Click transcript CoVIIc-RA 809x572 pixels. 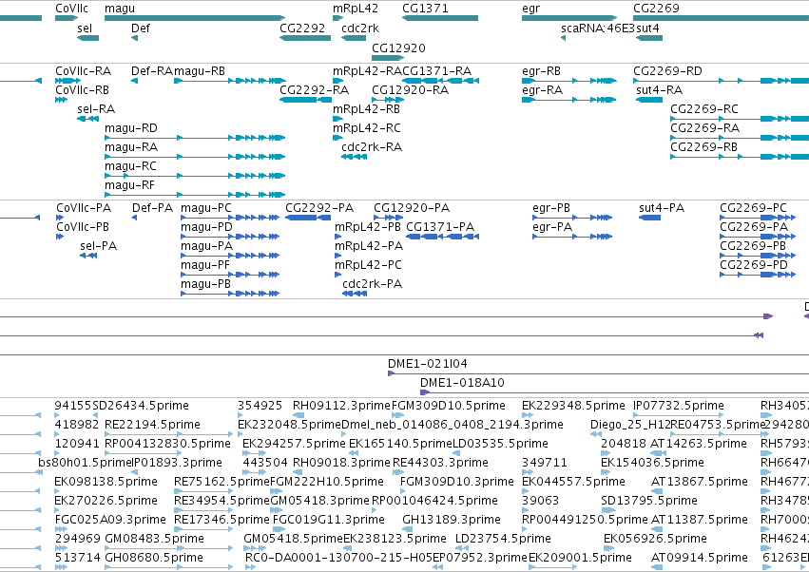83,70
